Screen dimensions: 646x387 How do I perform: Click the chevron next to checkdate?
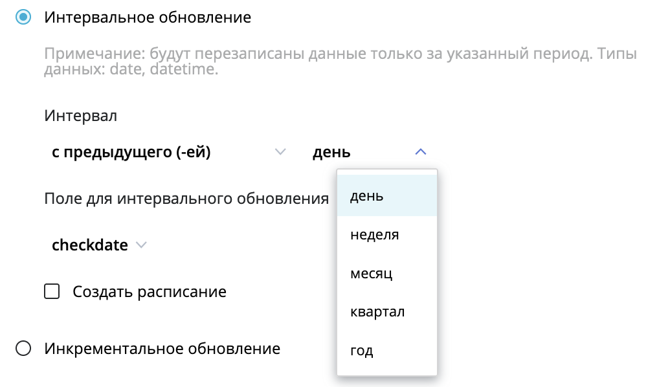click(x=141, y=245)
